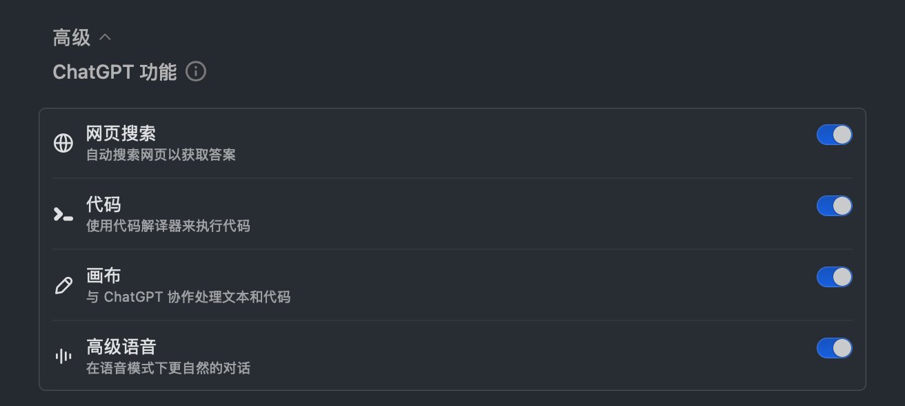
Task: Disable the 网页搜索 web search toggle
Action: coord(835,135)
